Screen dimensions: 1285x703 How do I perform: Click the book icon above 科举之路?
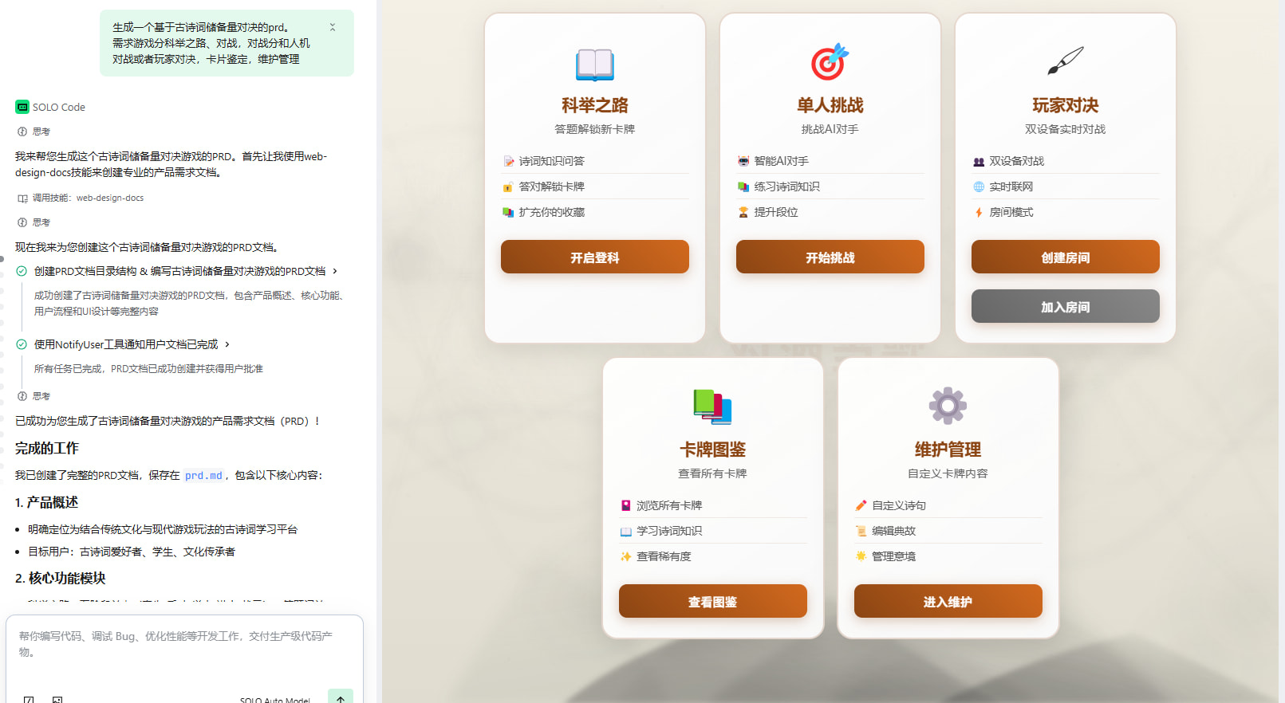(594, 64)
